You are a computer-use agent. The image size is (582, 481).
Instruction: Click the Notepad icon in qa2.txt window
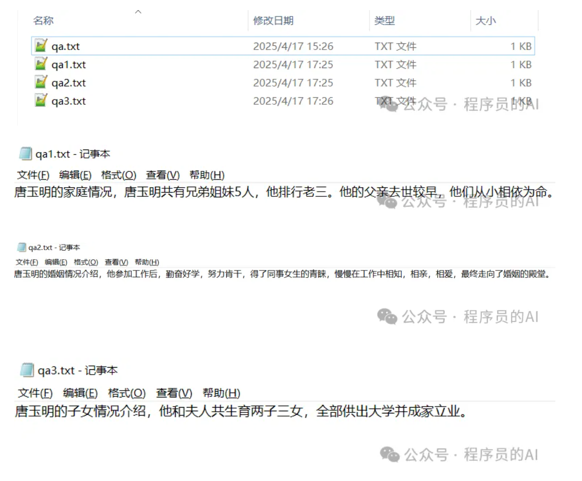[21, 247]
